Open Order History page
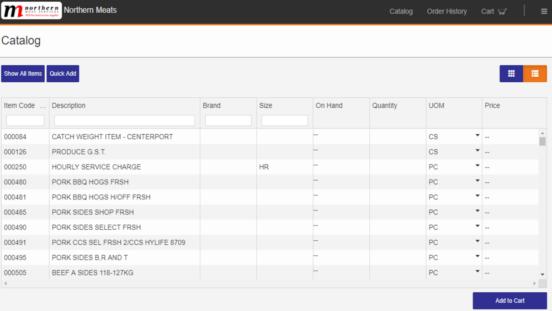552x311 pixels. [447, 11]
